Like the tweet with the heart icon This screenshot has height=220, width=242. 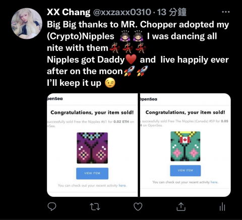(x=138, y=206)
